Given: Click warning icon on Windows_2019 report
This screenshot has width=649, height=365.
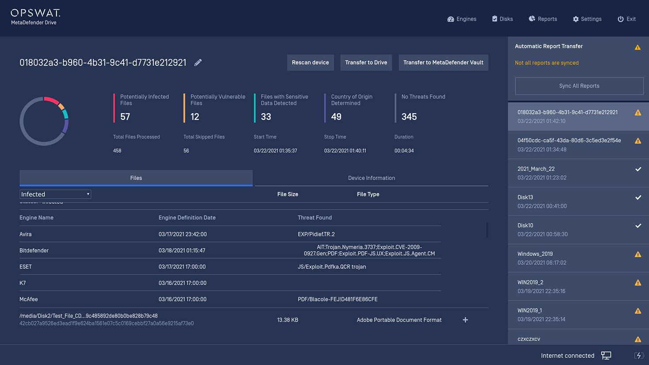Looking at the screenshot, I should 638,254.
